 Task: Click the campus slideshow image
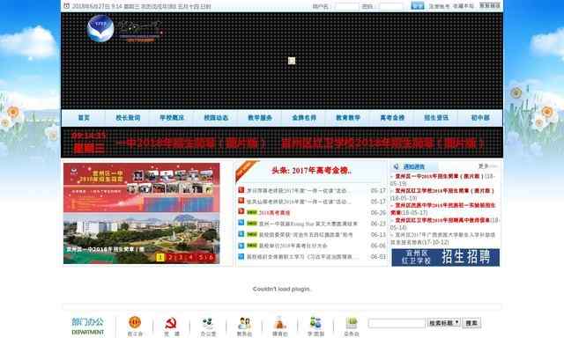pyautogui.click(x=141, y=213)
